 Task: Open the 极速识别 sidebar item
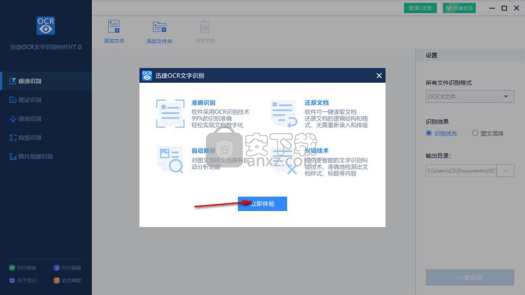point(46,81)
